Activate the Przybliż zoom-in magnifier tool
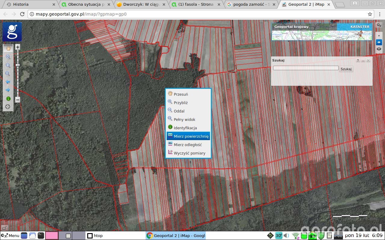 click(x=8, y=57)
